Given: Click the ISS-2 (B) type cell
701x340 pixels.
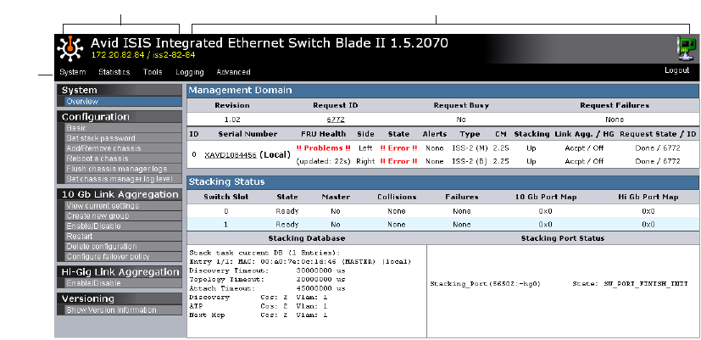Looking at the screenshot, I should 470,161.
